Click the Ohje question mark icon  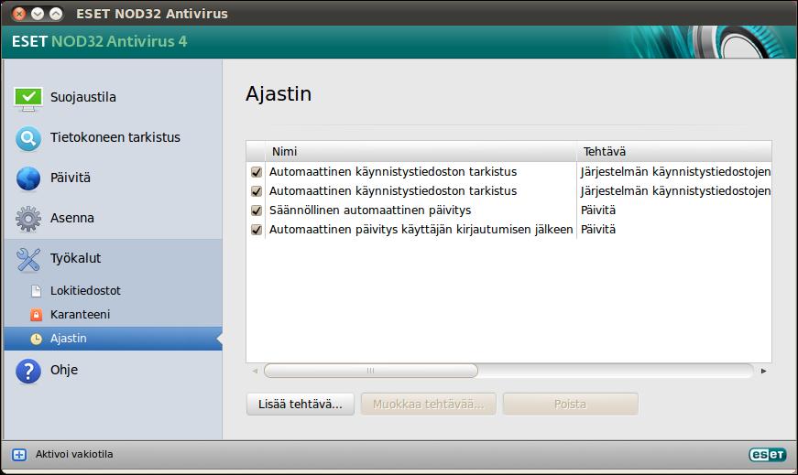tap(28, 372)
